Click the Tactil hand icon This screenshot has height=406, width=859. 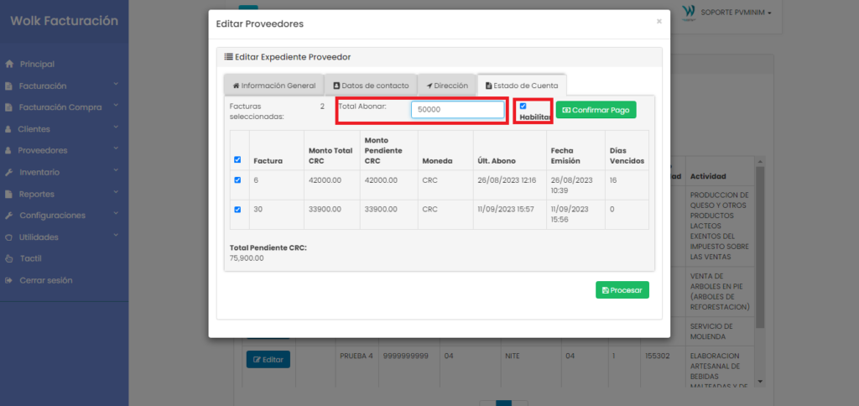pyautogui.click(x=8, y=258)
